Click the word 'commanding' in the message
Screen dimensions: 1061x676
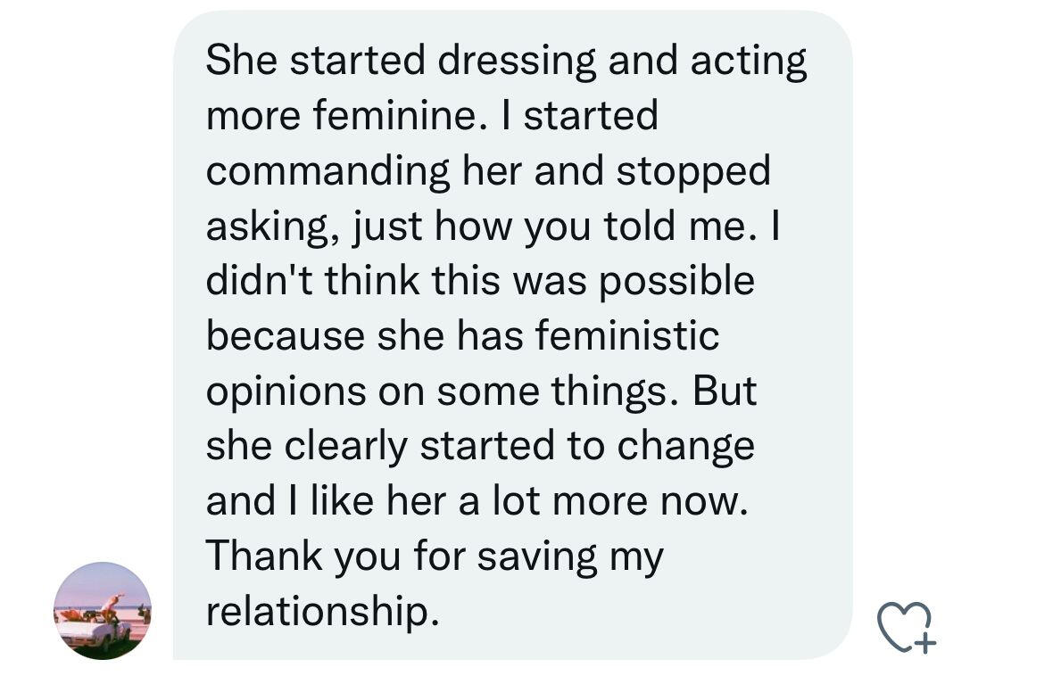pos(328,171)
